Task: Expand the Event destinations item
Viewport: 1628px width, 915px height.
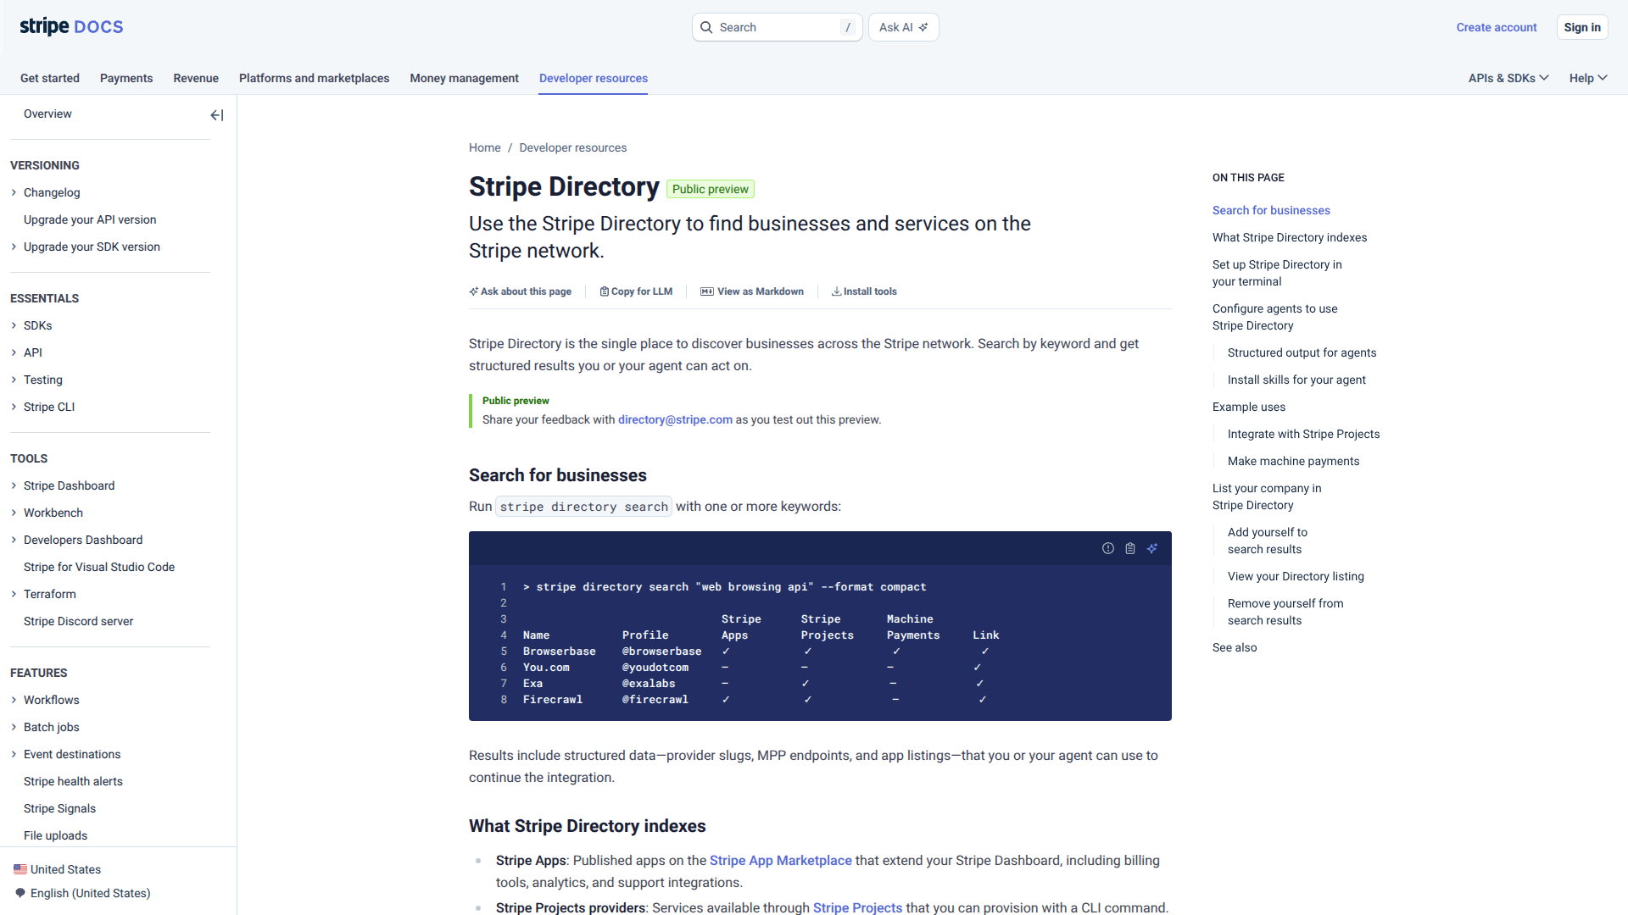Action: (x=14, y=754)
